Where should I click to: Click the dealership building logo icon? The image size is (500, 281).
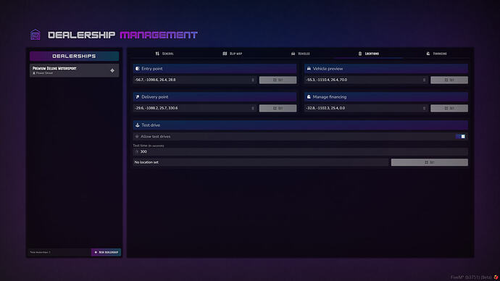click(x=35, y=35)
